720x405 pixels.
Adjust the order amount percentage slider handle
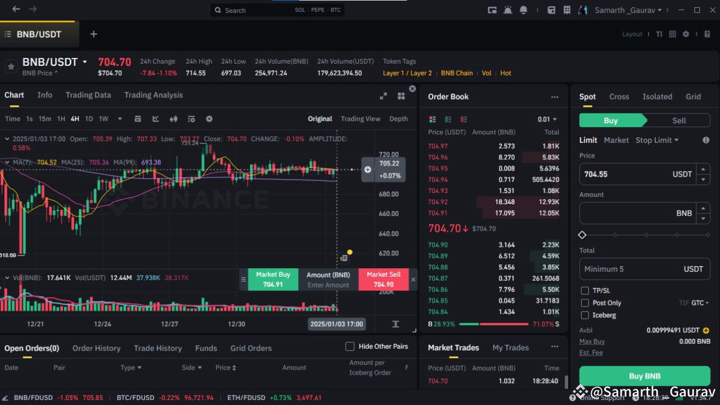[x=582, y=235]
